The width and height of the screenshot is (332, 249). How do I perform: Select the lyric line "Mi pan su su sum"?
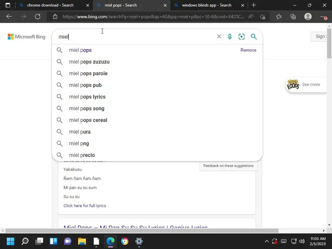point(80,188)
